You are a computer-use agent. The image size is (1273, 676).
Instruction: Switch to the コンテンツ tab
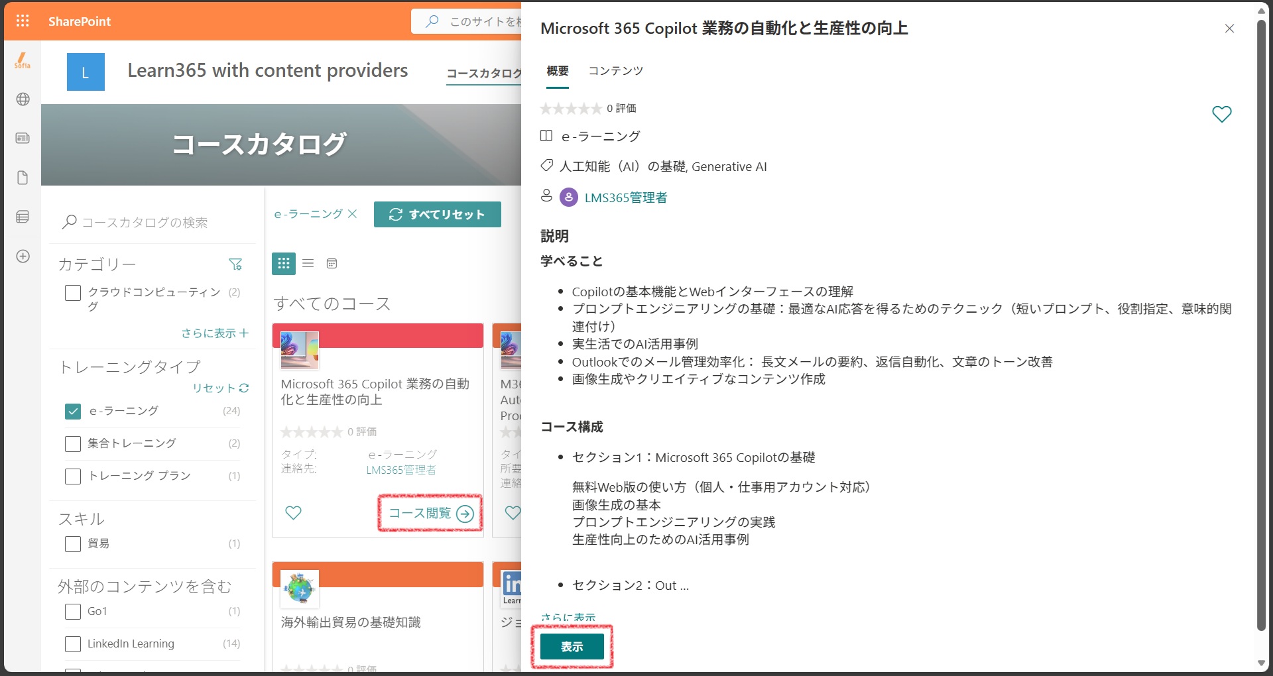coord(616,71)
